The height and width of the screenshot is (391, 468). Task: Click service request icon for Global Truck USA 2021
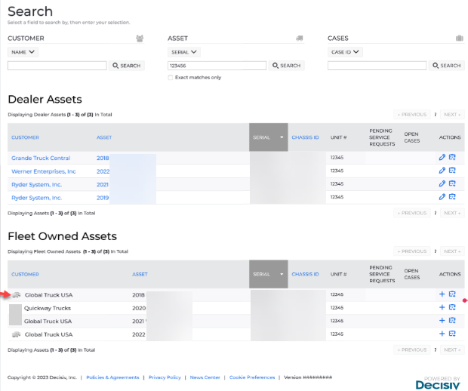pyautogui.click(x=452, y=321)
